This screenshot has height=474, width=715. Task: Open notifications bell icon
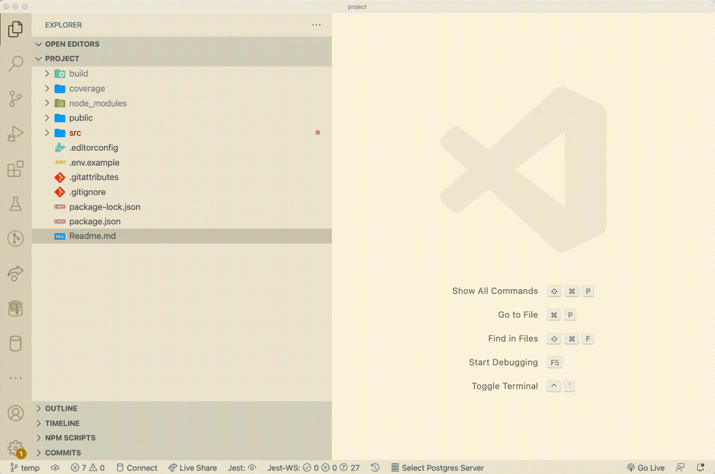click(x=700, y=468)
